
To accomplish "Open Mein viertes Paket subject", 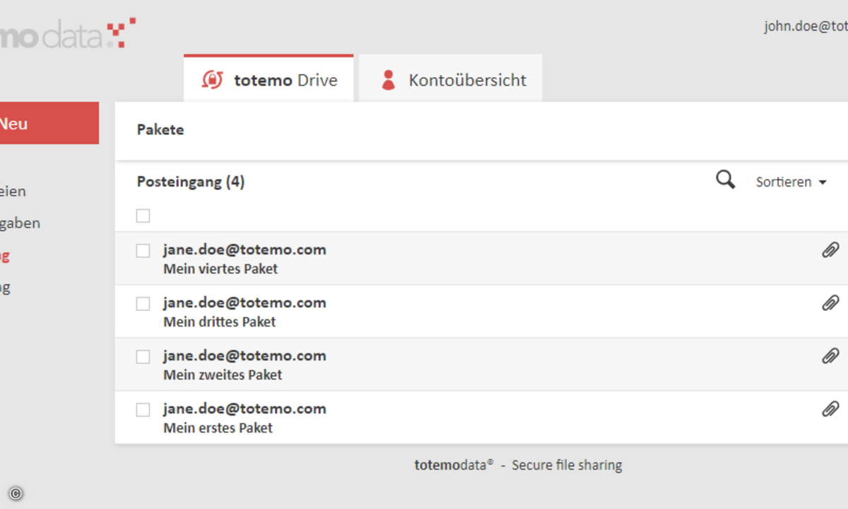I will pyautogui.click(x=220, y=269).
